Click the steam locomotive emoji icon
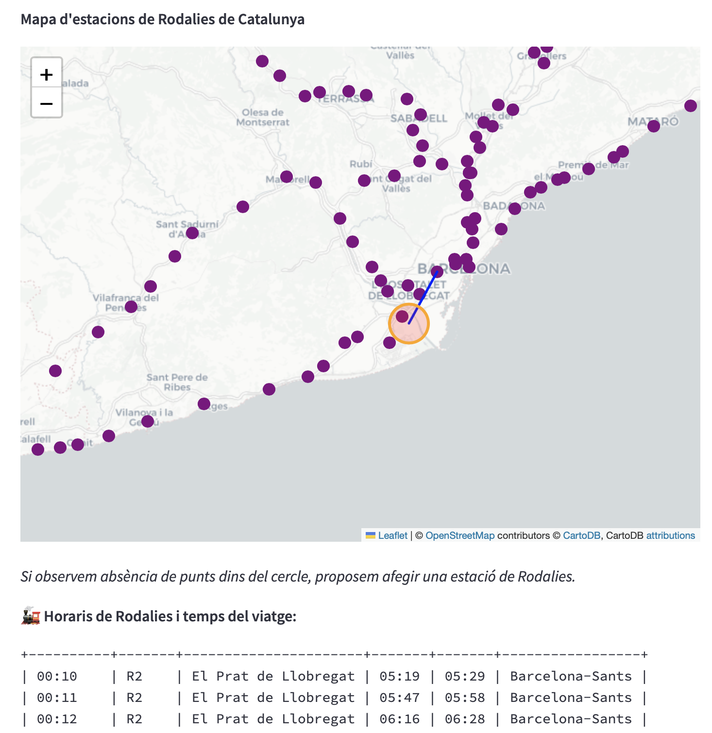 [x=31, y=616]
